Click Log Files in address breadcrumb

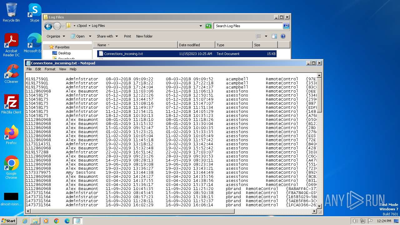(98, 26)
